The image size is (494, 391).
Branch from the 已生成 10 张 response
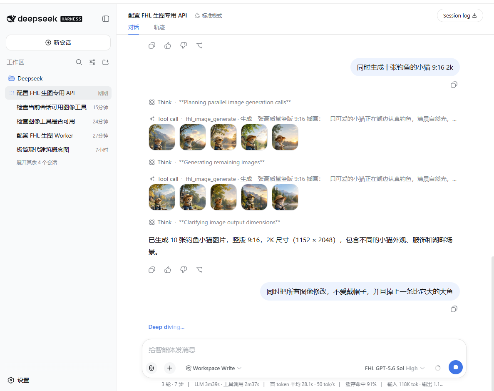[x=199, y=270]
